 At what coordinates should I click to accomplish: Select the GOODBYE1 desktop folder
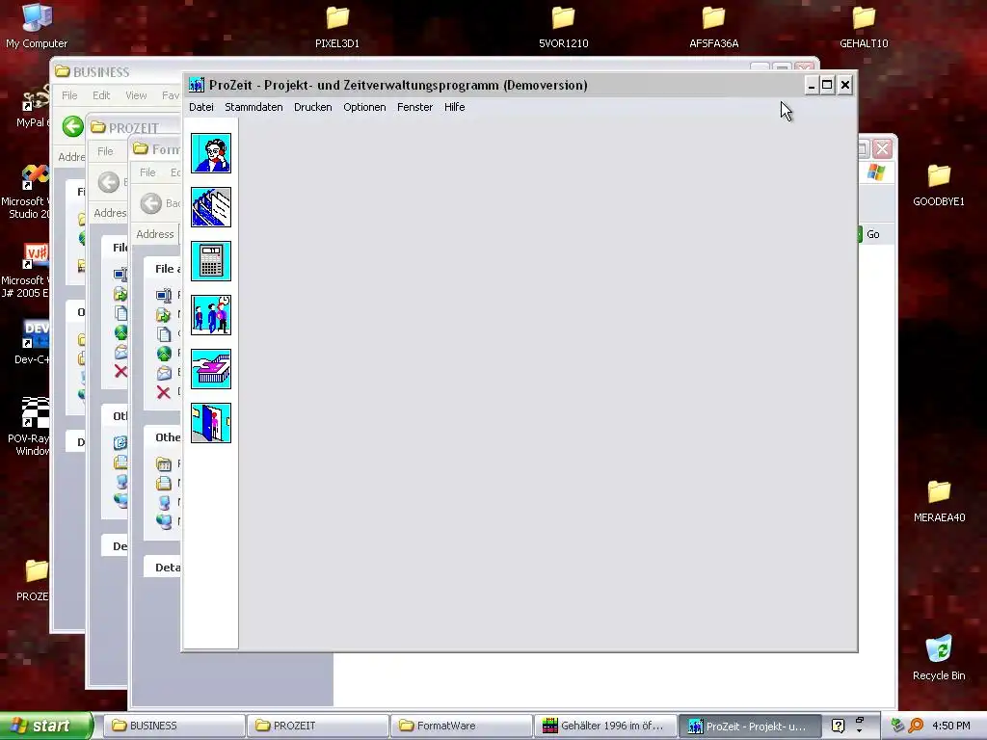pyautogui.click(x=939, y=185)
